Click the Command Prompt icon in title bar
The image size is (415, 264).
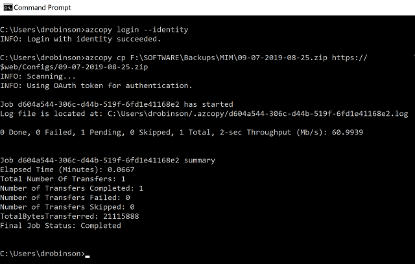click(8, 7)
